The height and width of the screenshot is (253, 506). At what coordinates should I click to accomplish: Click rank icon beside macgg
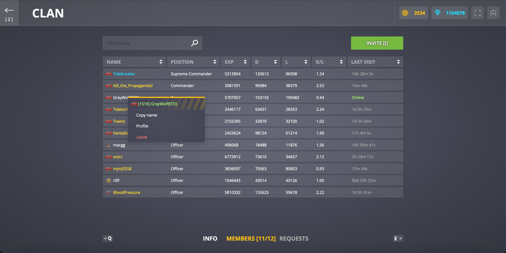(x=109, y=145)
